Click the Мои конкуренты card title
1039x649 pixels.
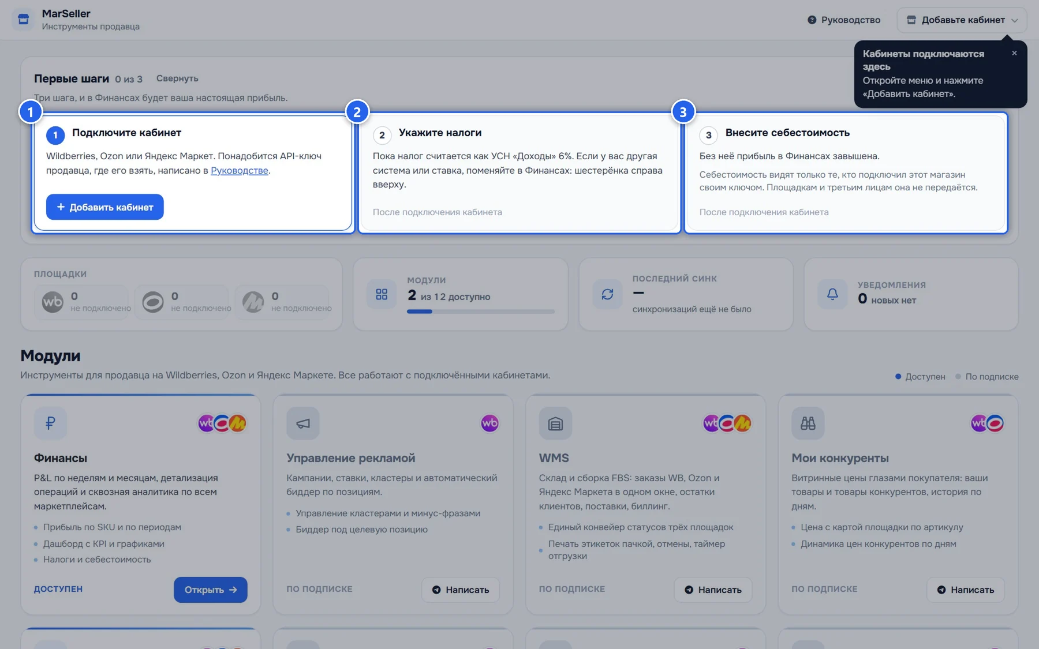click(840, 457)
